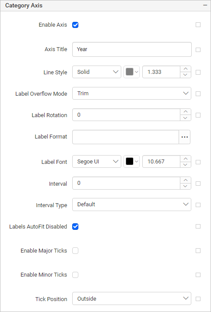Open the Line Style Solid dropdown
Viewport: 211px width, 312px height.
click(97, 72)
